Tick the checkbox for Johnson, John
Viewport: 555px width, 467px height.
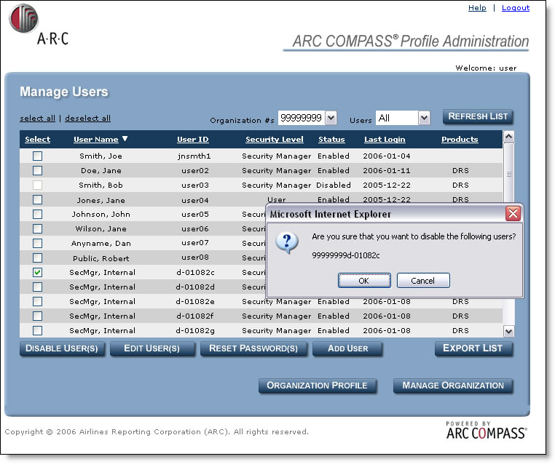pyautogui.click(x=37, y=214)
